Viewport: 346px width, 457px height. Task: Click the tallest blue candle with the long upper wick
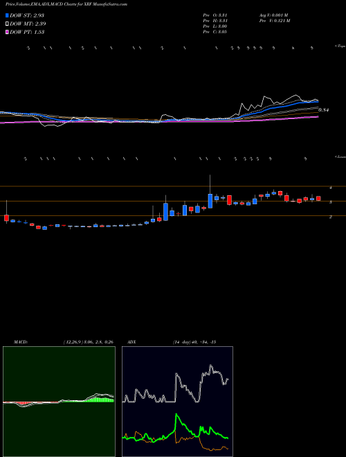pyautogui.click(x=210, y=201)
